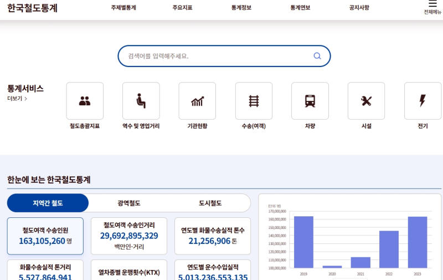Click the 차량 label text

310,126
